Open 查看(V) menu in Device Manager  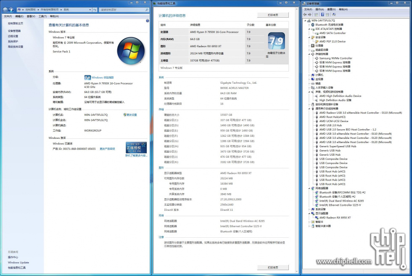coord(331,9)
